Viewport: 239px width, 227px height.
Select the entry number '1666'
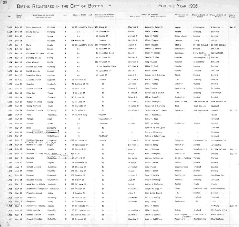[9, 27]
